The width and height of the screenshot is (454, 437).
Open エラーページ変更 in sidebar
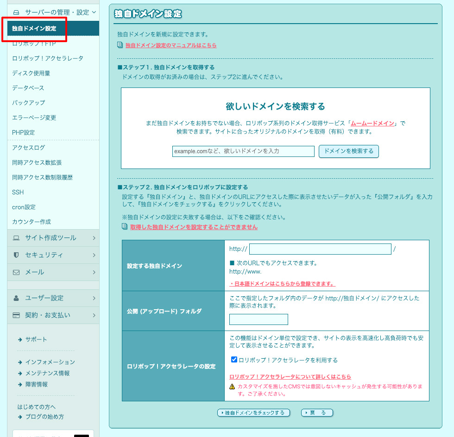point(34,118)
